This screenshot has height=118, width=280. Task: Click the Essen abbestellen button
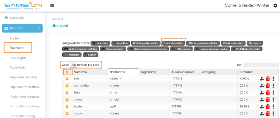pos(173,43)
